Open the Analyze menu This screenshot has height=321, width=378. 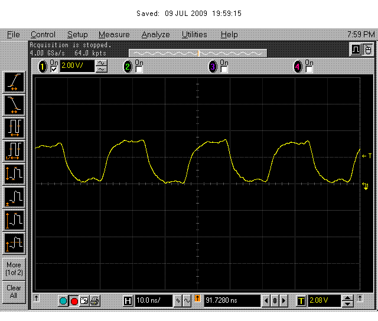155,34
